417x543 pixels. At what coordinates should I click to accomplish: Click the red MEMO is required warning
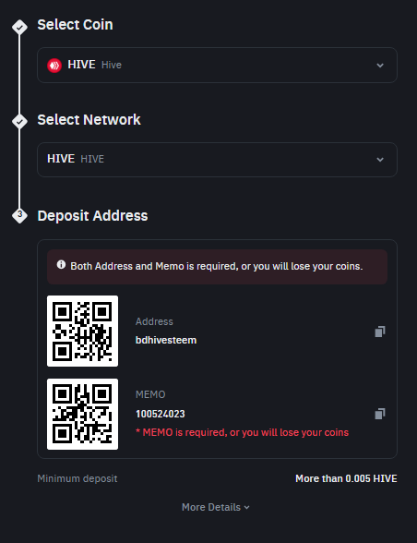click(x=243, y=432)
